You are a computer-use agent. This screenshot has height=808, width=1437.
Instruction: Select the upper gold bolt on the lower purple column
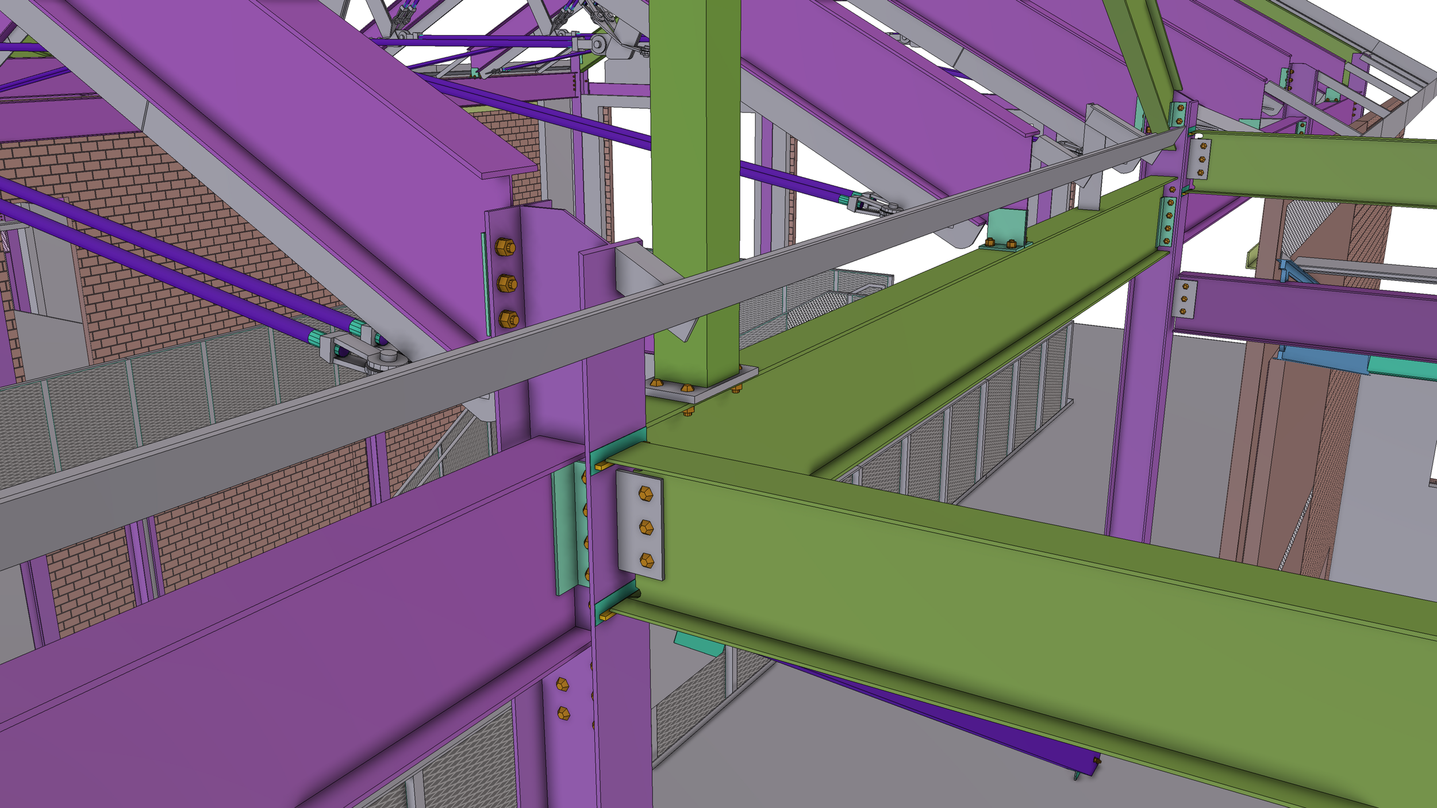point(563,684)
